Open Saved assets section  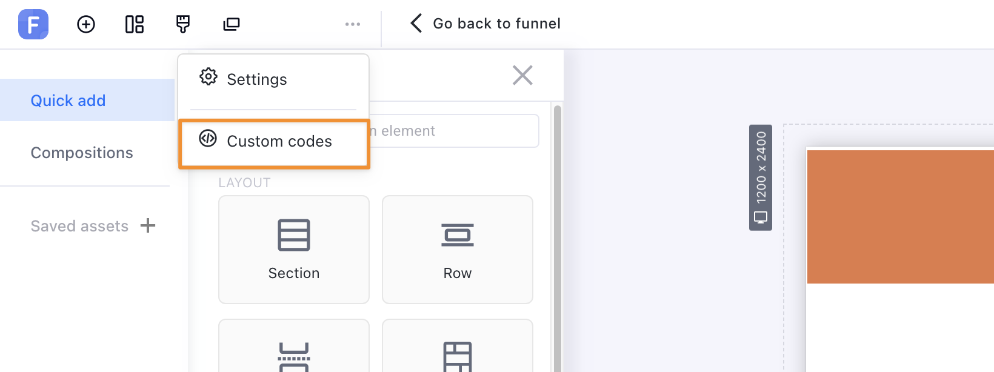[79, 226]
